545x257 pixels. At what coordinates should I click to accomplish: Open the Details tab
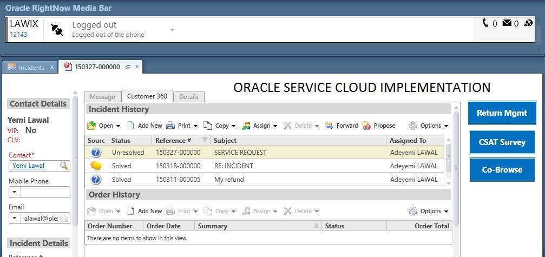189,96
